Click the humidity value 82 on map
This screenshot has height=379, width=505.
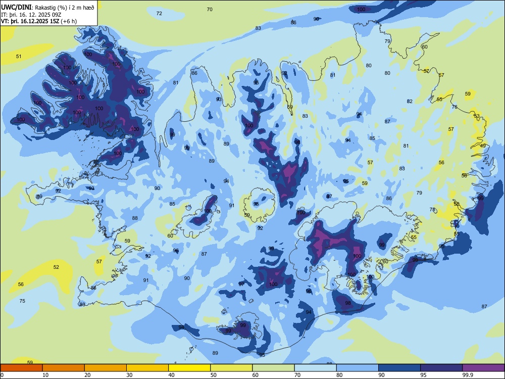coord(410,101)
